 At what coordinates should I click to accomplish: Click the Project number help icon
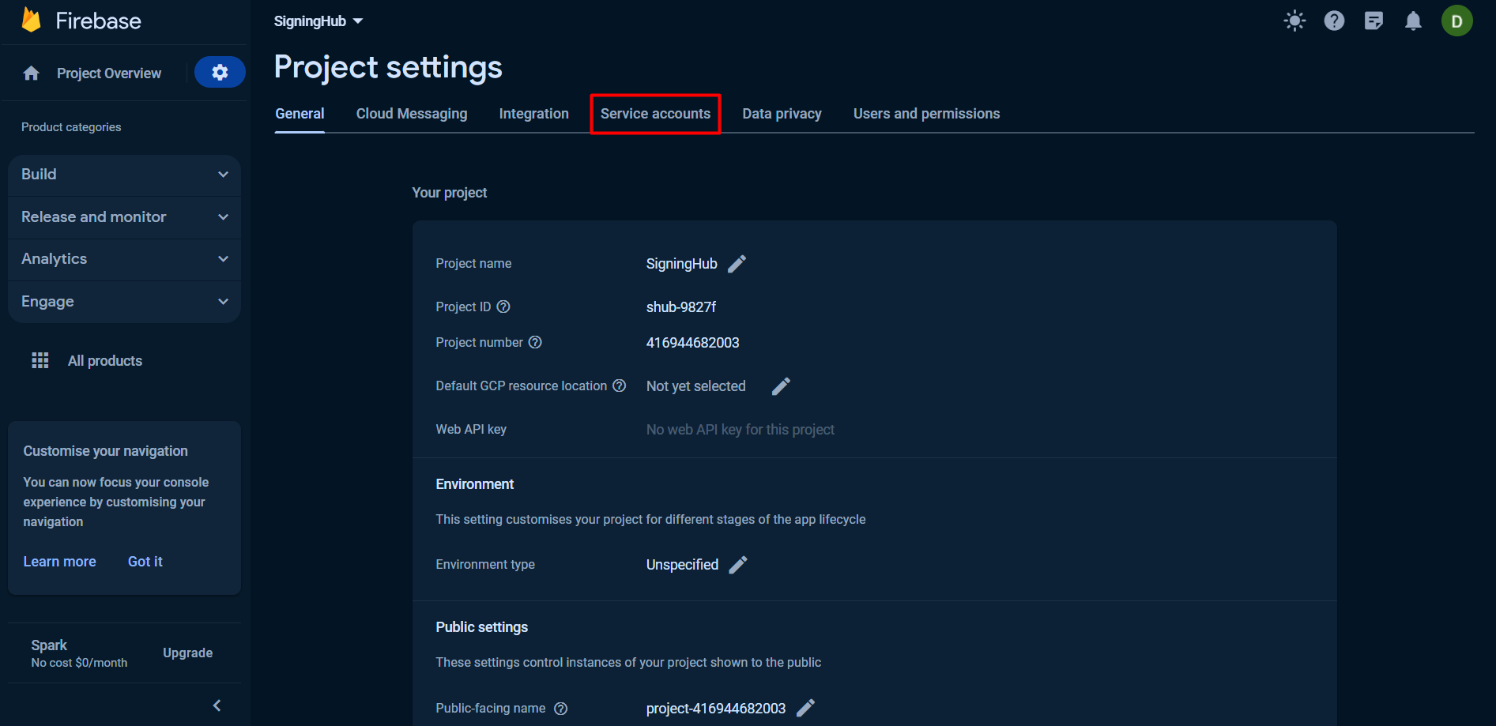pos(535,342)
